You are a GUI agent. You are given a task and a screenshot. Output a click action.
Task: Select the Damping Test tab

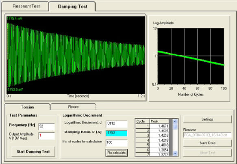pos(72,6)
